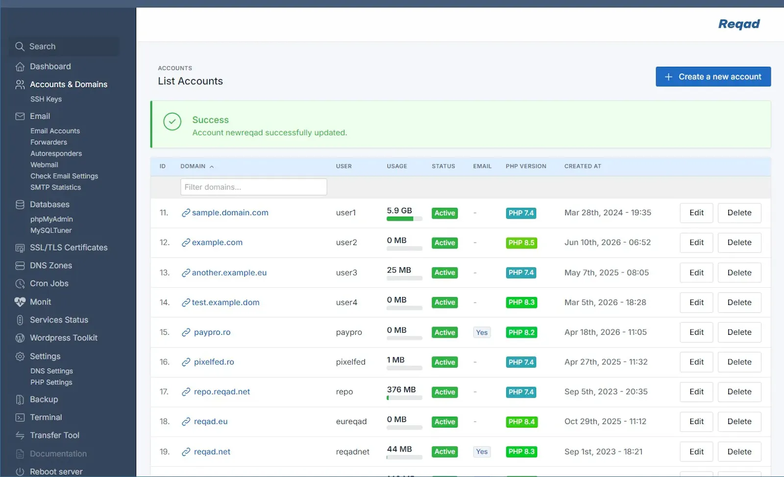Click the sidebar Search field
Viewport: 784px width, 477px height.
point(64,47)
